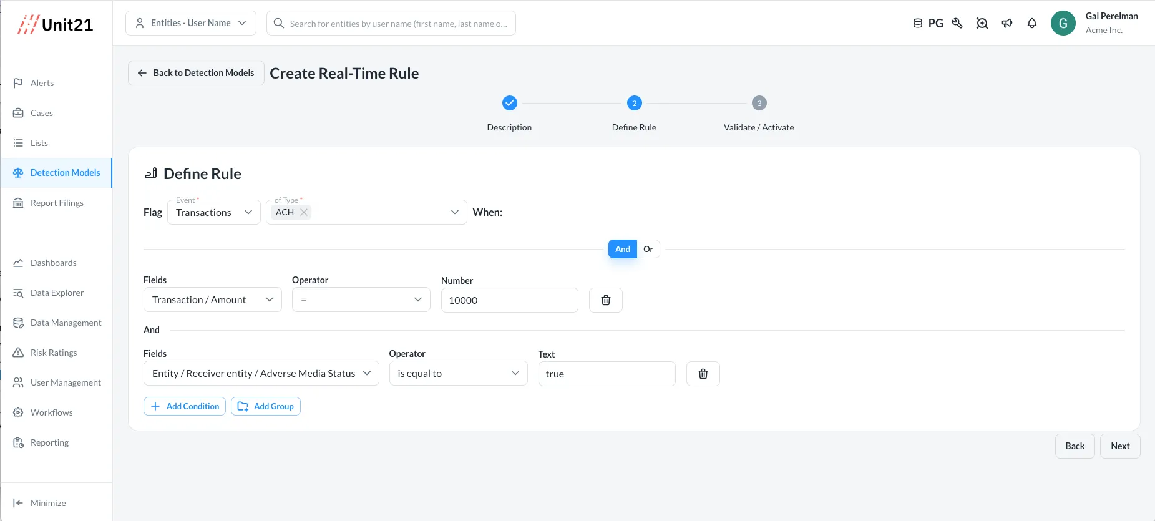
Task: Select the And logic toggle
Action: pos(623,249)
